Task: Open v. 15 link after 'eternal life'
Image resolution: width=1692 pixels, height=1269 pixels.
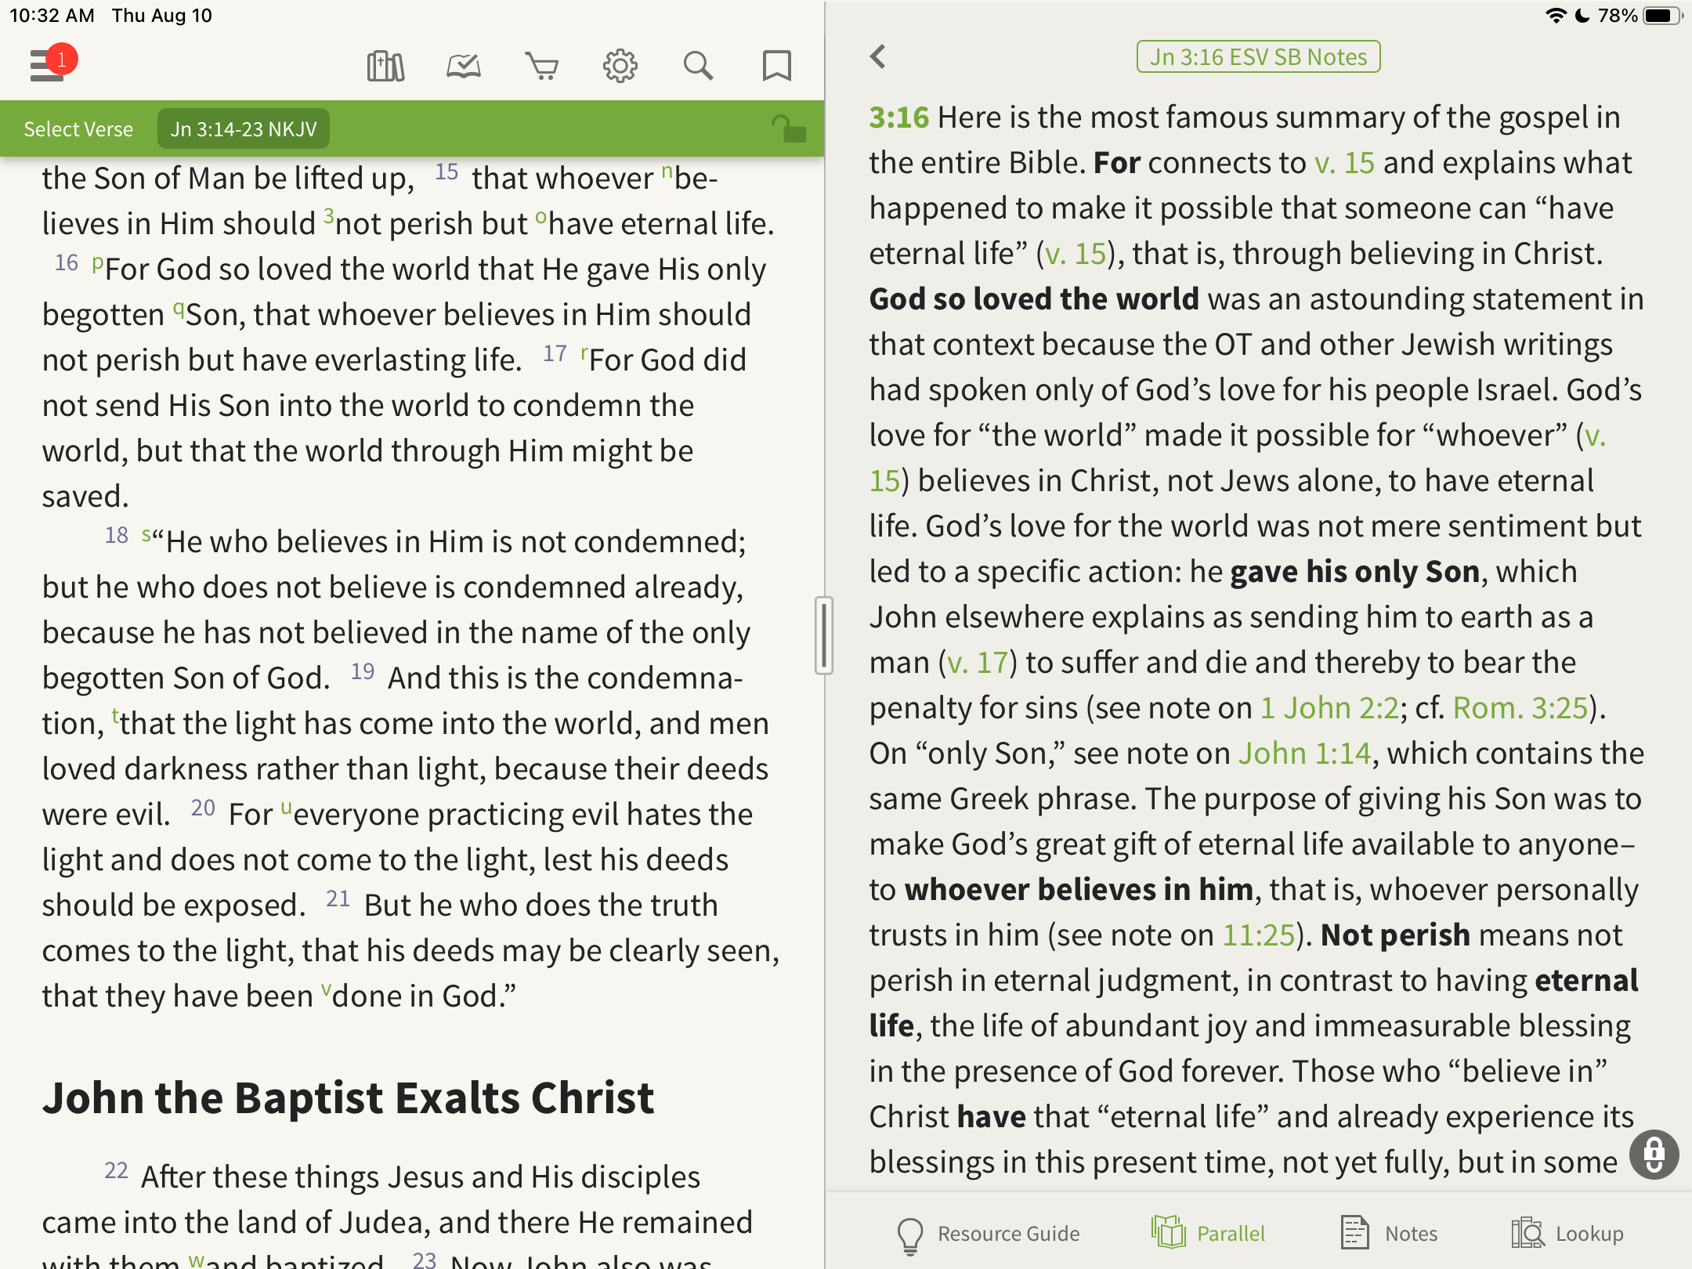Action: click(1075, 253)
